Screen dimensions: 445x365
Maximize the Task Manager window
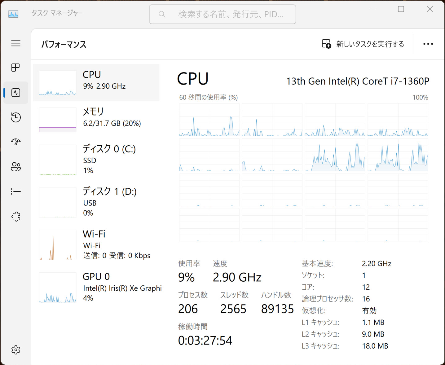pyautogui.click(x=401, y=9)
